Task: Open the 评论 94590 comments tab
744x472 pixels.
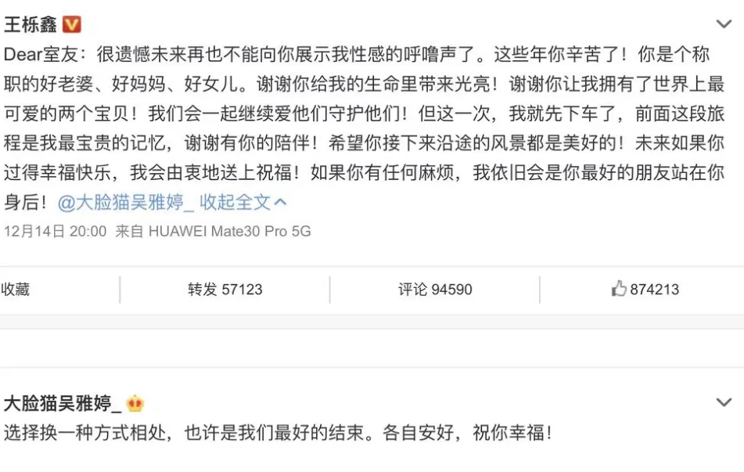Action: (x=435, y=289)
